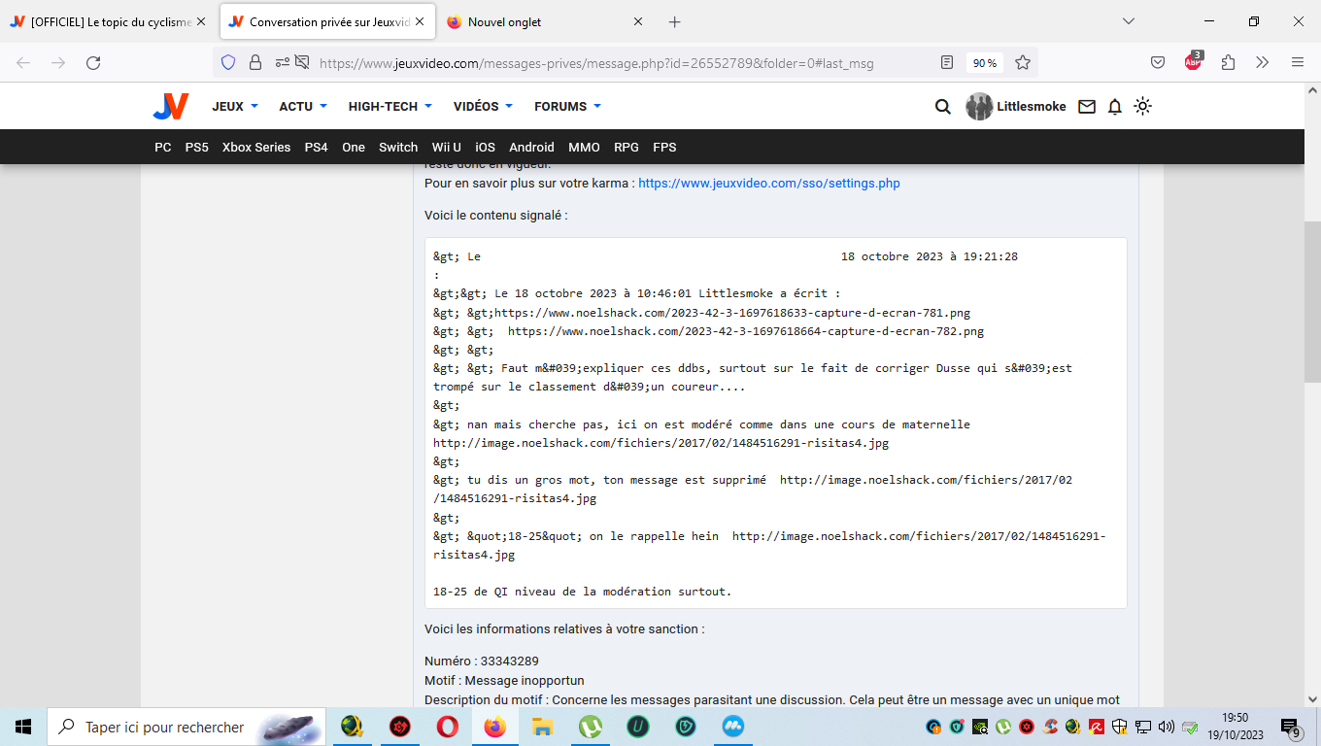Viewport: 1321px width, 746px height.
Task: Open the Firefox extensions puzzle icon
Action: coord(1228,63)
